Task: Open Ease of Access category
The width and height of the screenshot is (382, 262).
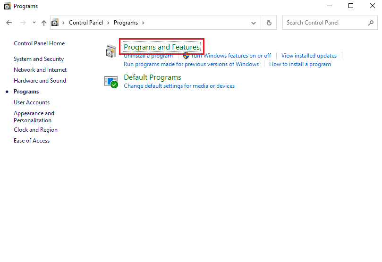Action: point(32,141)
